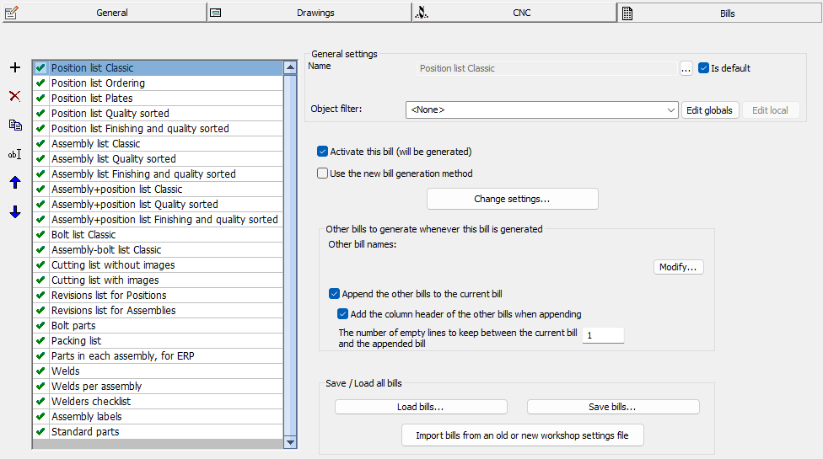Open the CNC tab
823x459 pixels.
514,13
